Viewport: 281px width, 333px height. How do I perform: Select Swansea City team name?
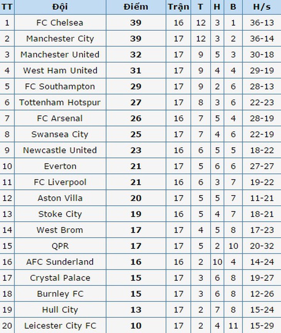[x=60, y=135]
